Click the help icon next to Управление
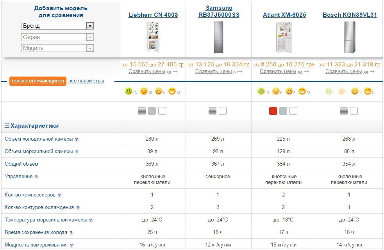The height and width of the screenshot is (250, 384). [x=36, y=177]
